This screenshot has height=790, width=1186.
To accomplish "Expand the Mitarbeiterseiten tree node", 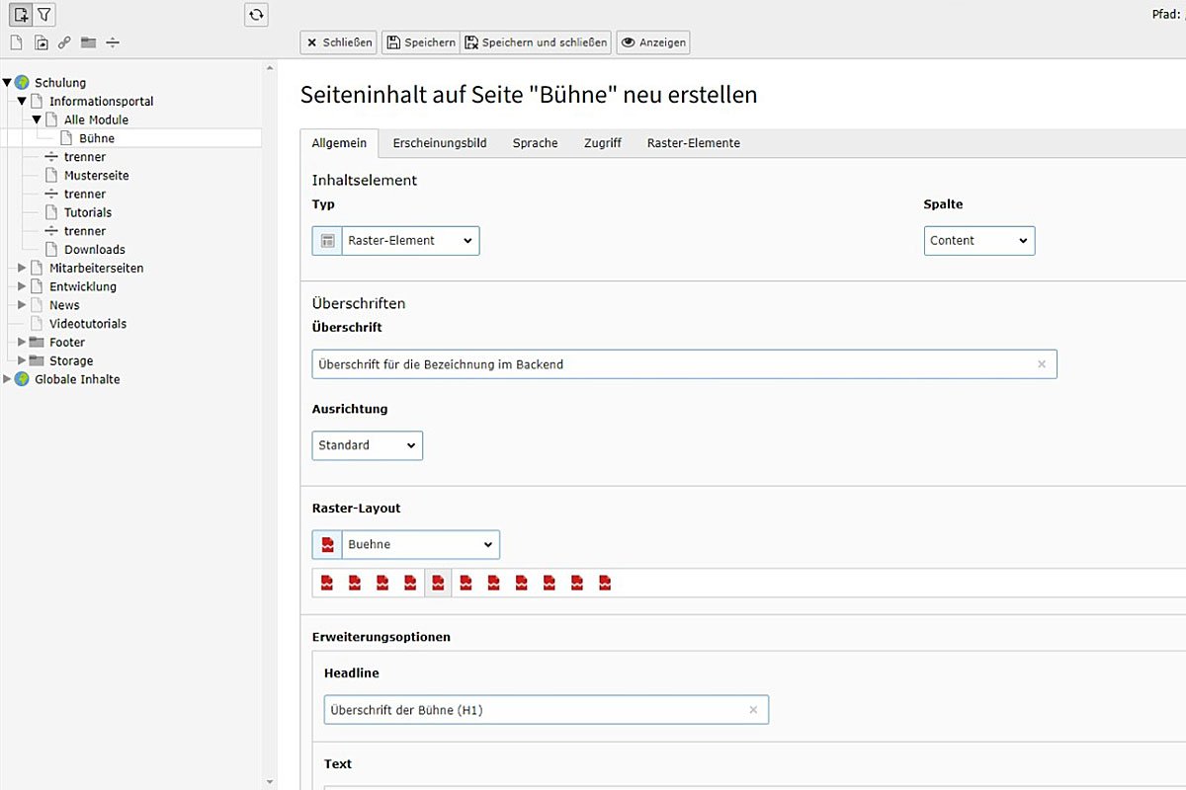I will (x=21, y=268).
